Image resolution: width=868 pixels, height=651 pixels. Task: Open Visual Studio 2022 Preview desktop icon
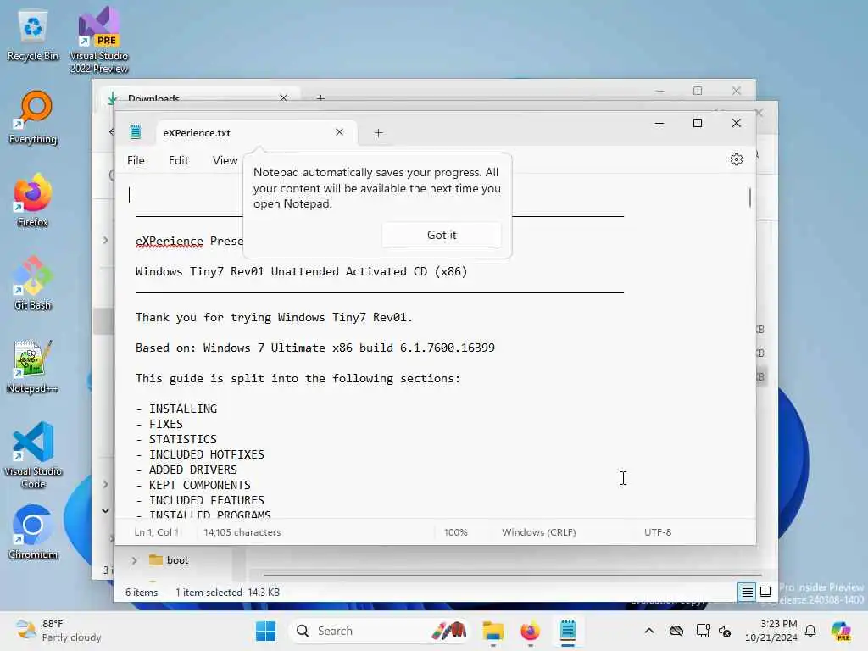pos(99,40)
